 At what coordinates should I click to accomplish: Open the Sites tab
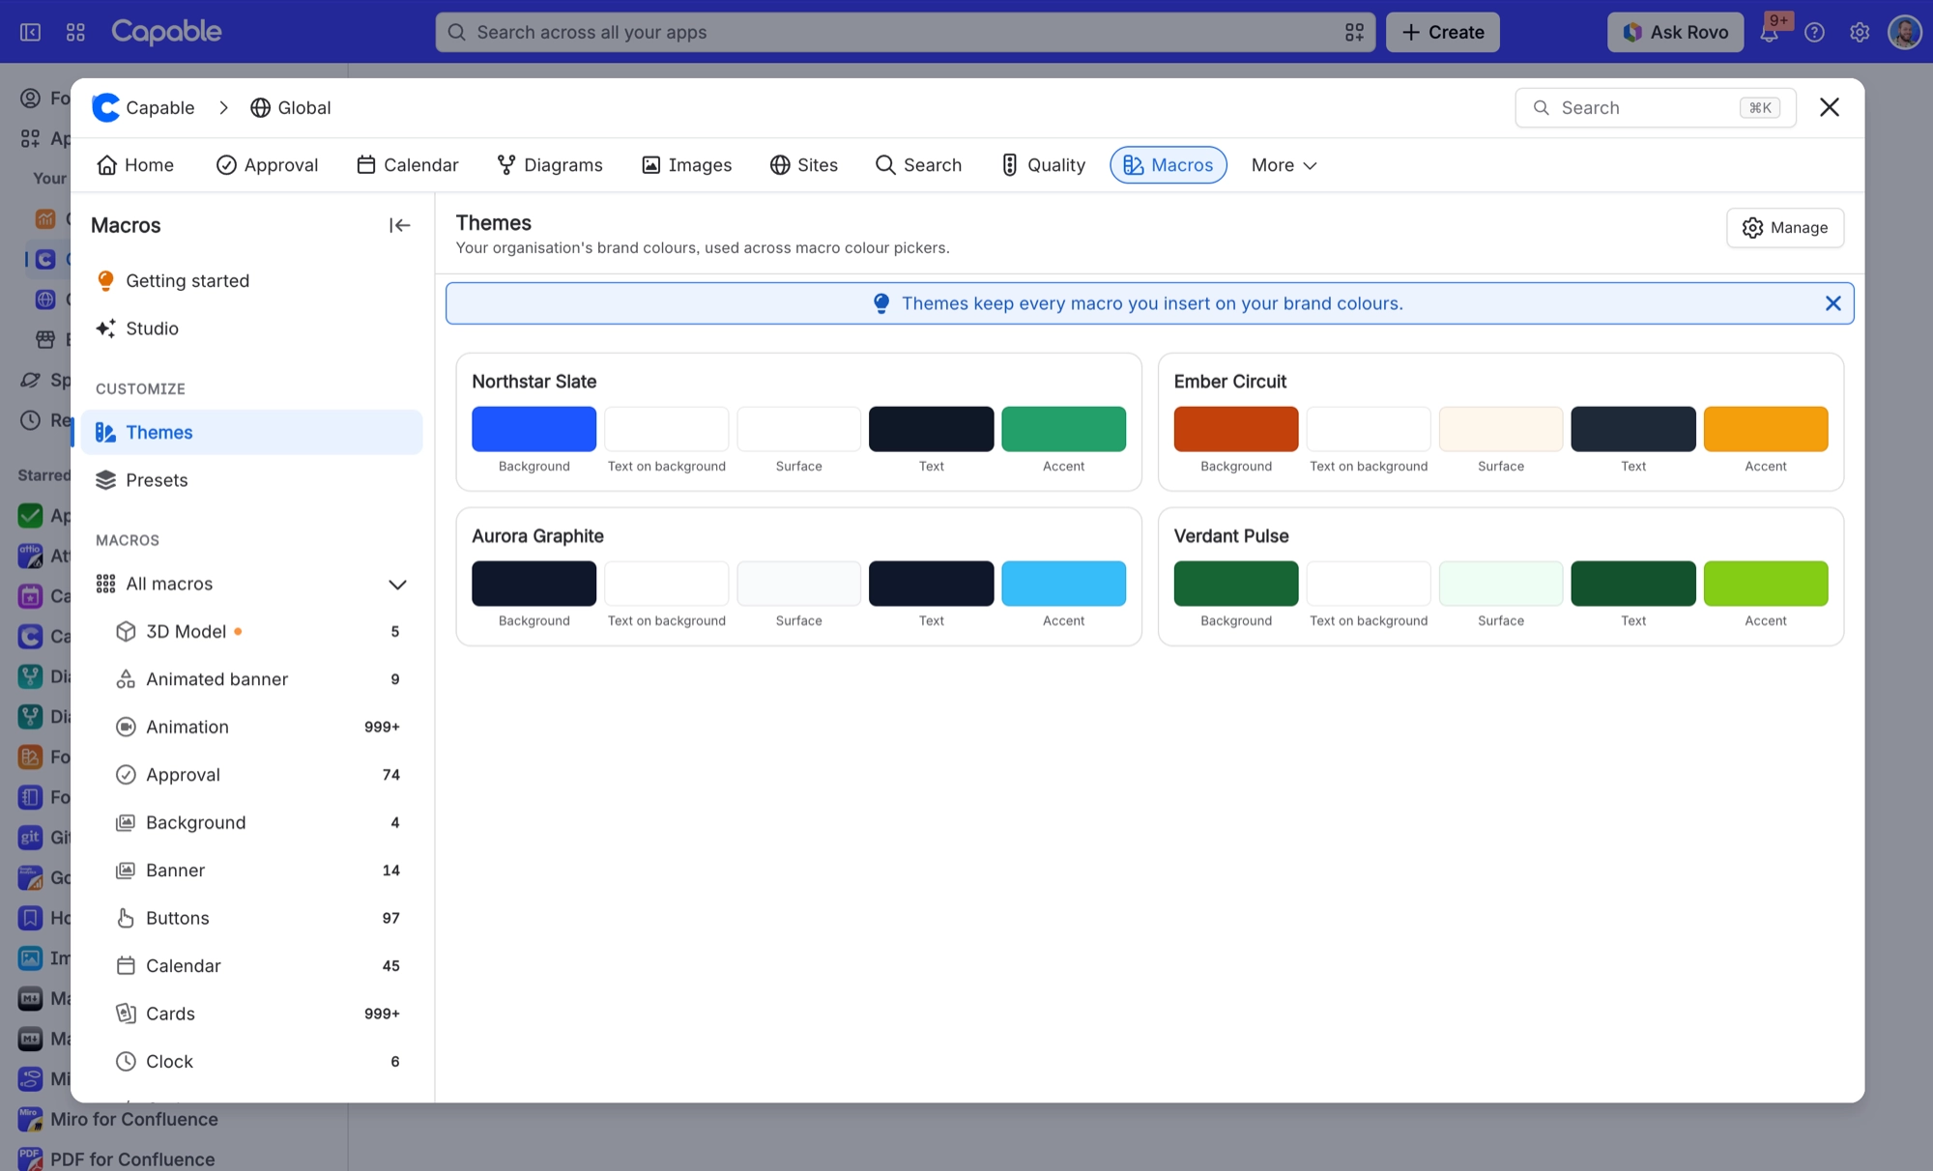coord(804,165)
